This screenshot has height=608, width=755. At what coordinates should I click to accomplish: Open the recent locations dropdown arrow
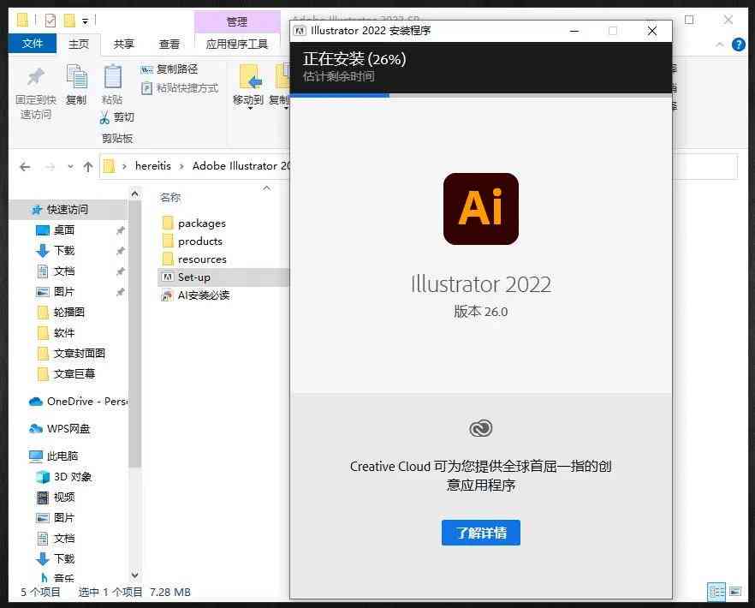(70, 167)
